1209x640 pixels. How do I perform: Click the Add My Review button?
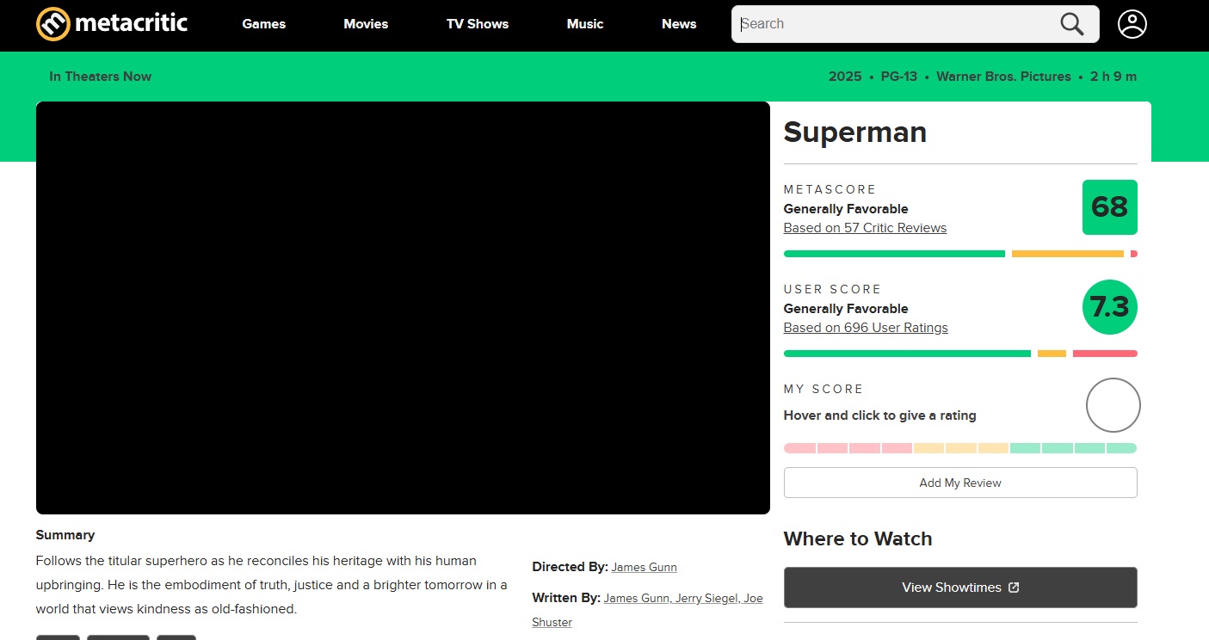tap(960, 483)
